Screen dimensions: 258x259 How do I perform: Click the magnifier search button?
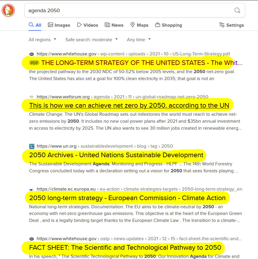click(237, 10)
